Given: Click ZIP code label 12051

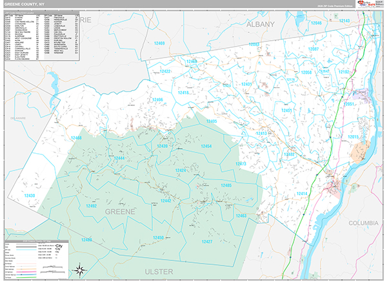Looking at the screenshot, I should point(349,104).
